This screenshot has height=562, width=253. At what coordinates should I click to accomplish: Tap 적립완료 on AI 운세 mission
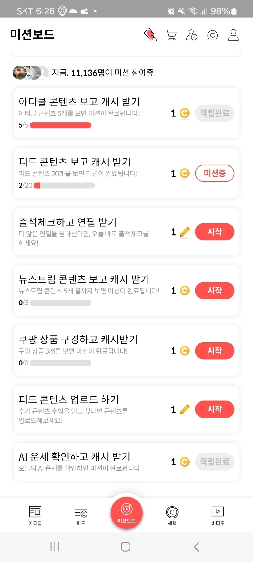[x=215, y=462]
